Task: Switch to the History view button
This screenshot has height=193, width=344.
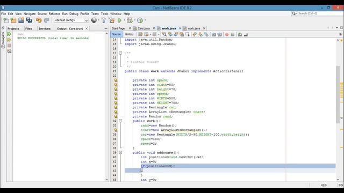Action: point(129,34)
